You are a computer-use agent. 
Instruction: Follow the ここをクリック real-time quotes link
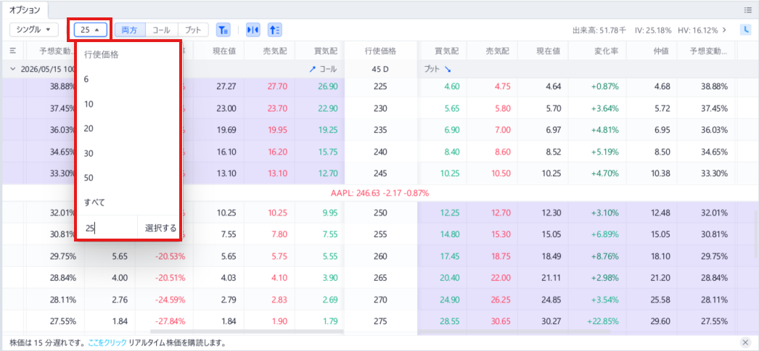[107, 343]
